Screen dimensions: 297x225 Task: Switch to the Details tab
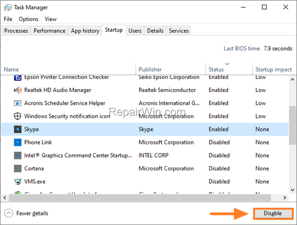tap(155, 31)
